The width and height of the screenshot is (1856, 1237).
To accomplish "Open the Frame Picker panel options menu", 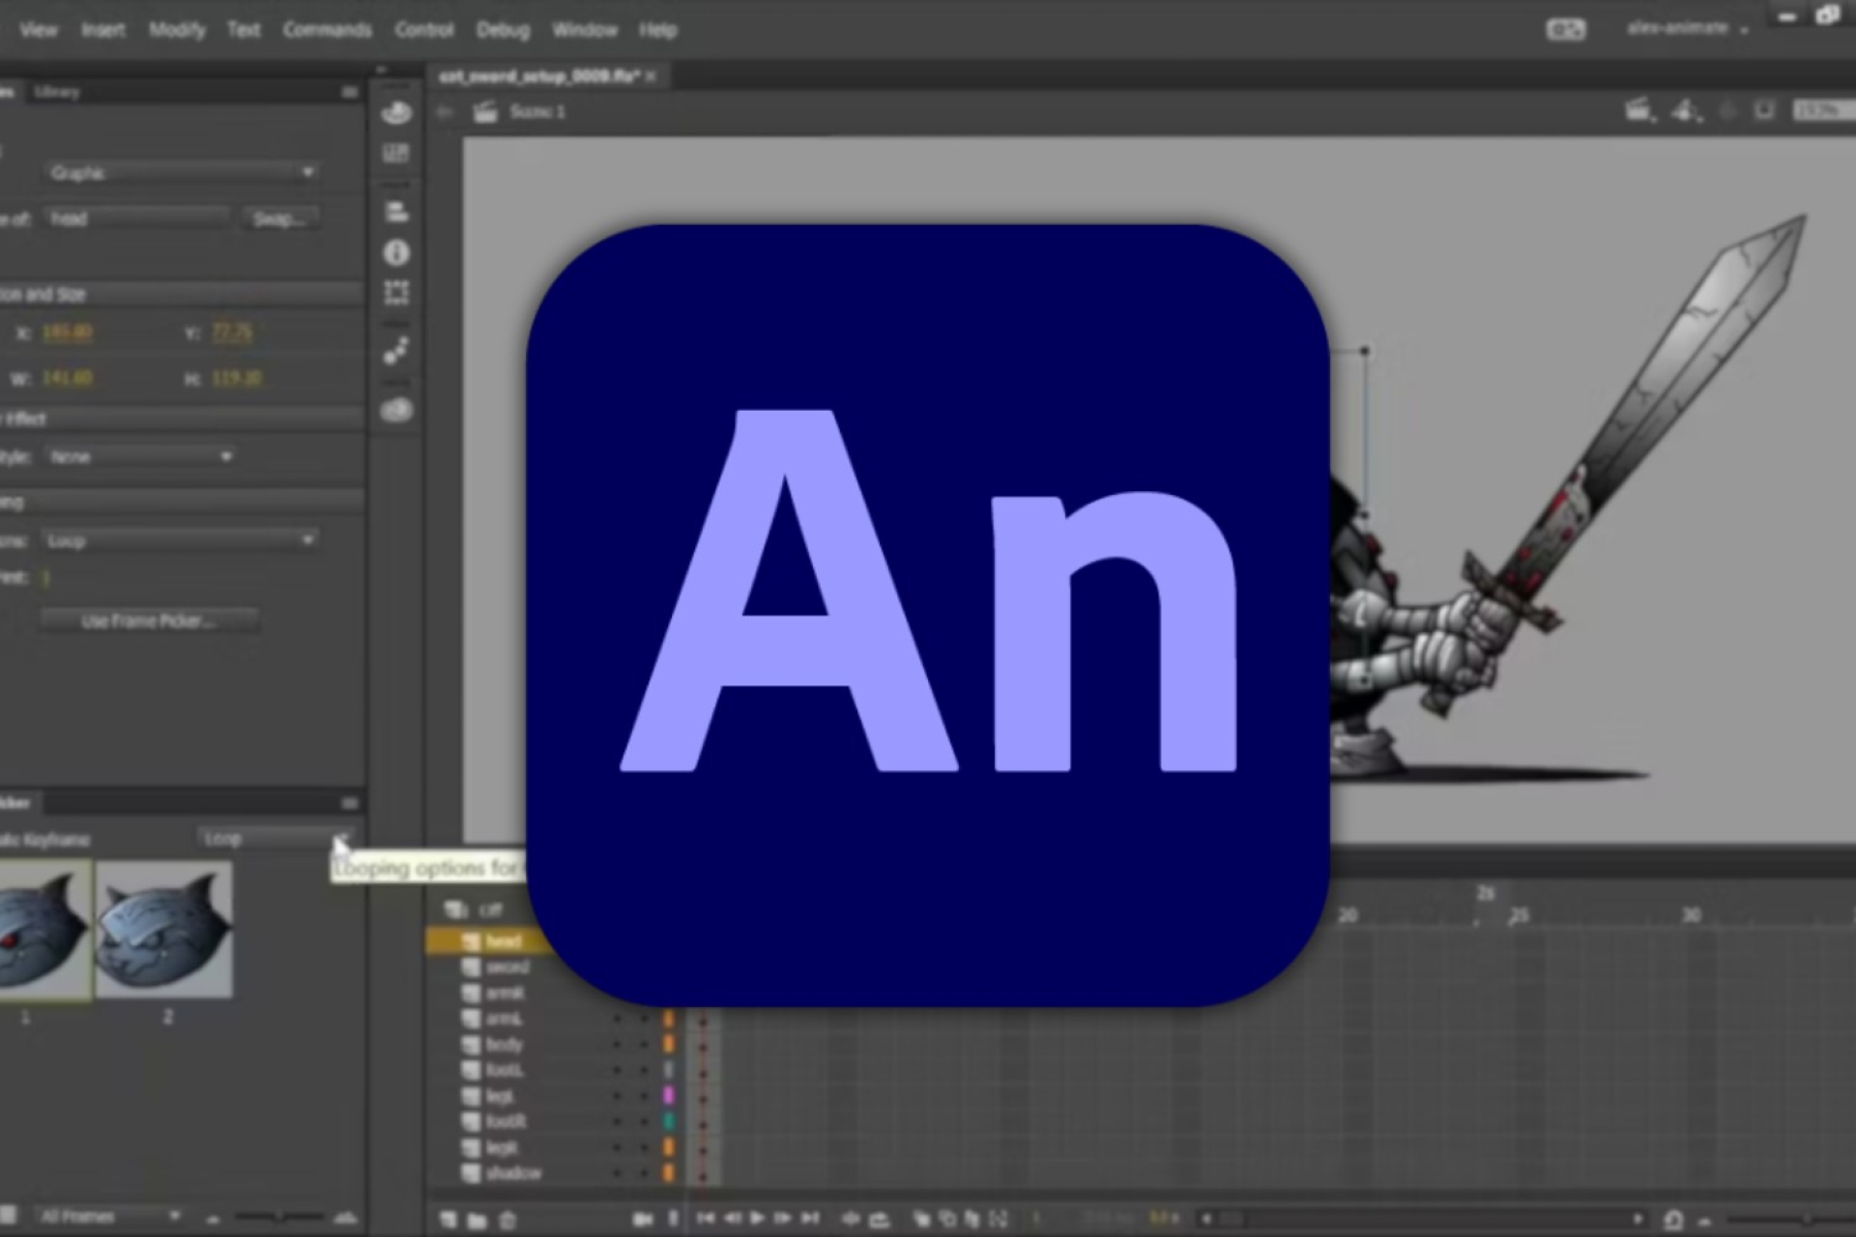I will pyautogui.click(x=349, y=803).
